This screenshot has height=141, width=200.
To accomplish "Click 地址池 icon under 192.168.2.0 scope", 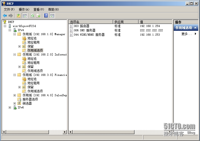I will [x=24, y=59].
